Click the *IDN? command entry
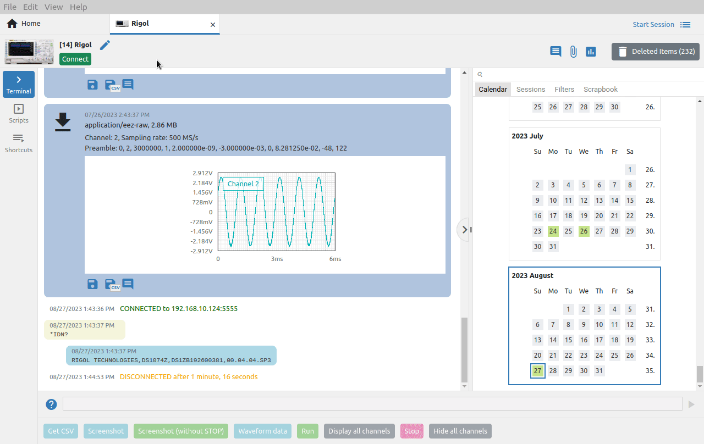704x444 pixels. (x=85, y=330)
